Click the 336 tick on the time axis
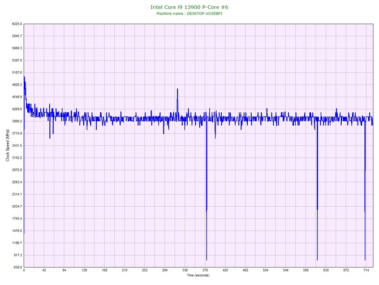Screen dimensions: 379x285 click(185, 270)
